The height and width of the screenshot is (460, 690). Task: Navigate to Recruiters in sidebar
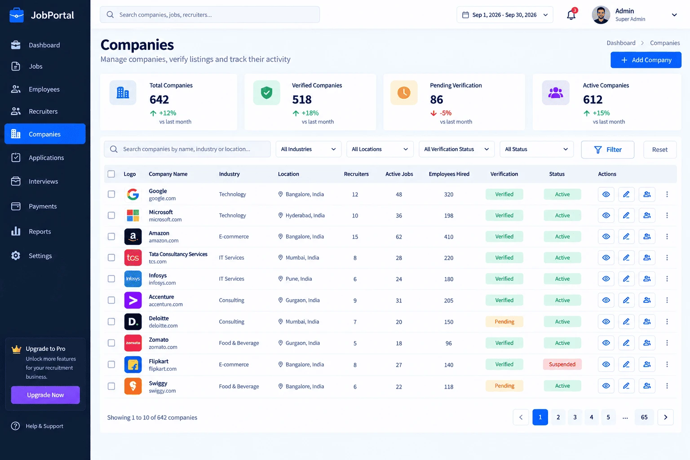(x=45, y=111)
